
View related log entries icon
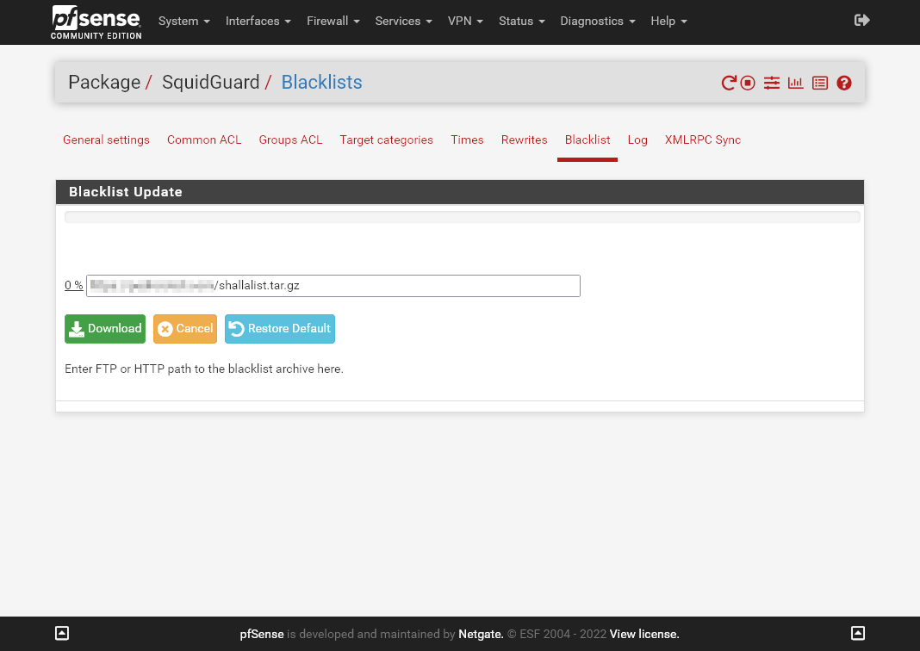[819, 83]
